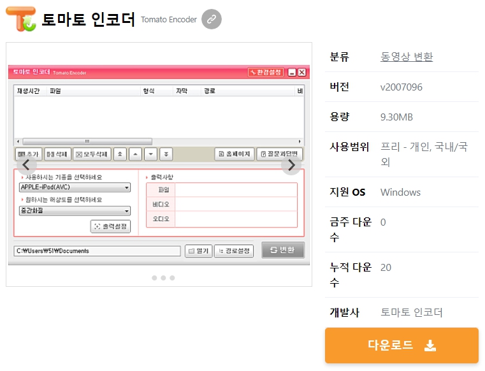Click the 오디오 output info field
The height and width of the screenshot is (371, 485).
click(236, 219)
